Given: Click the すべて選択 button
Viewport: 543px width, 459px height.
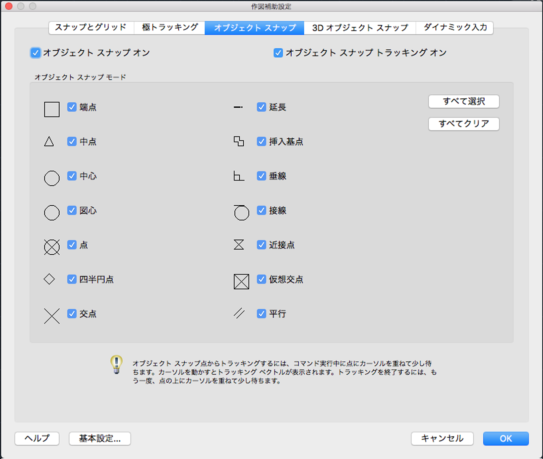Looking at the screenshot, I should coord(463,101).
